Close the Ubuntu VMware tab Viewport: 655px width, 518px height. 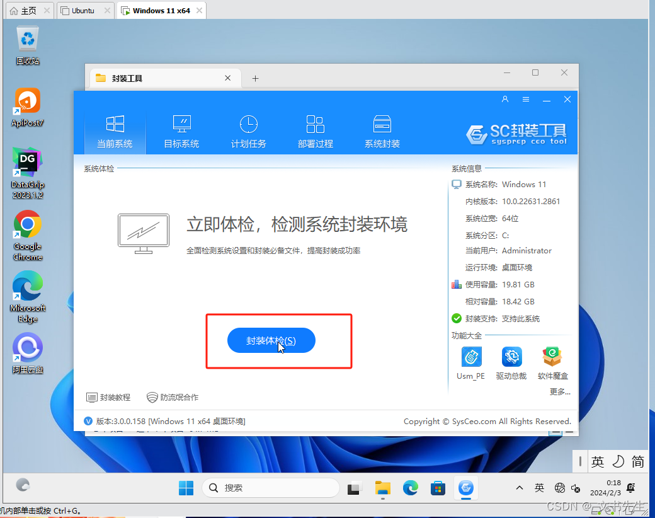[x=107, y=11]
